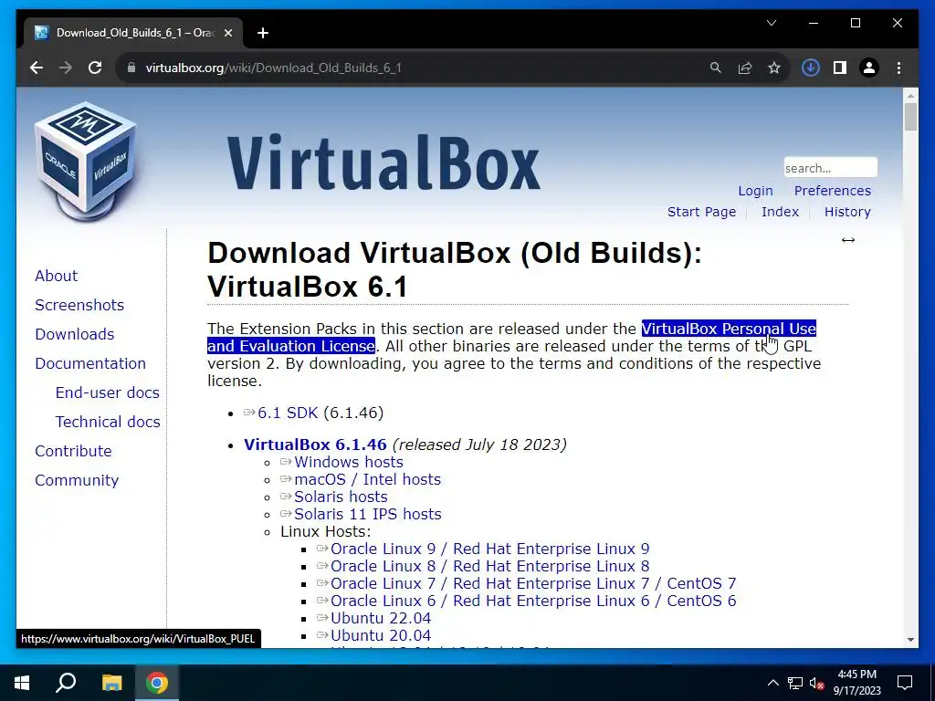Open Technical docs in the sidebar

tap(108, 422)
